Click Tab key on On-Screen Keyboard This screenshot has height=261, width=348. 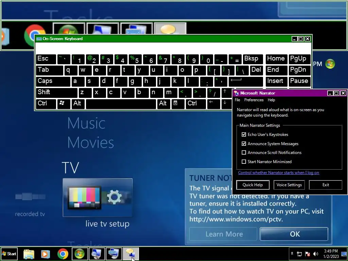(50, 70)
